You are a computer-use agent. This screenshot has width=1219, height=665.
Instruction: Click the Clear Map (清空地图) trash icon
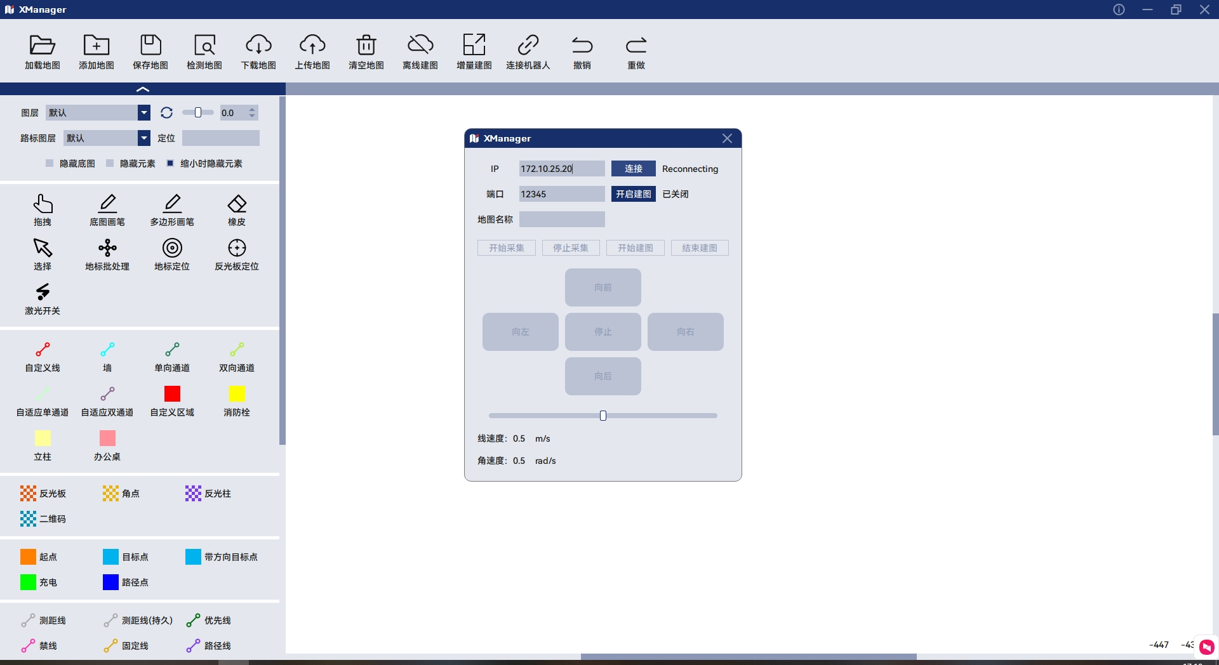(x=366, y=46)
